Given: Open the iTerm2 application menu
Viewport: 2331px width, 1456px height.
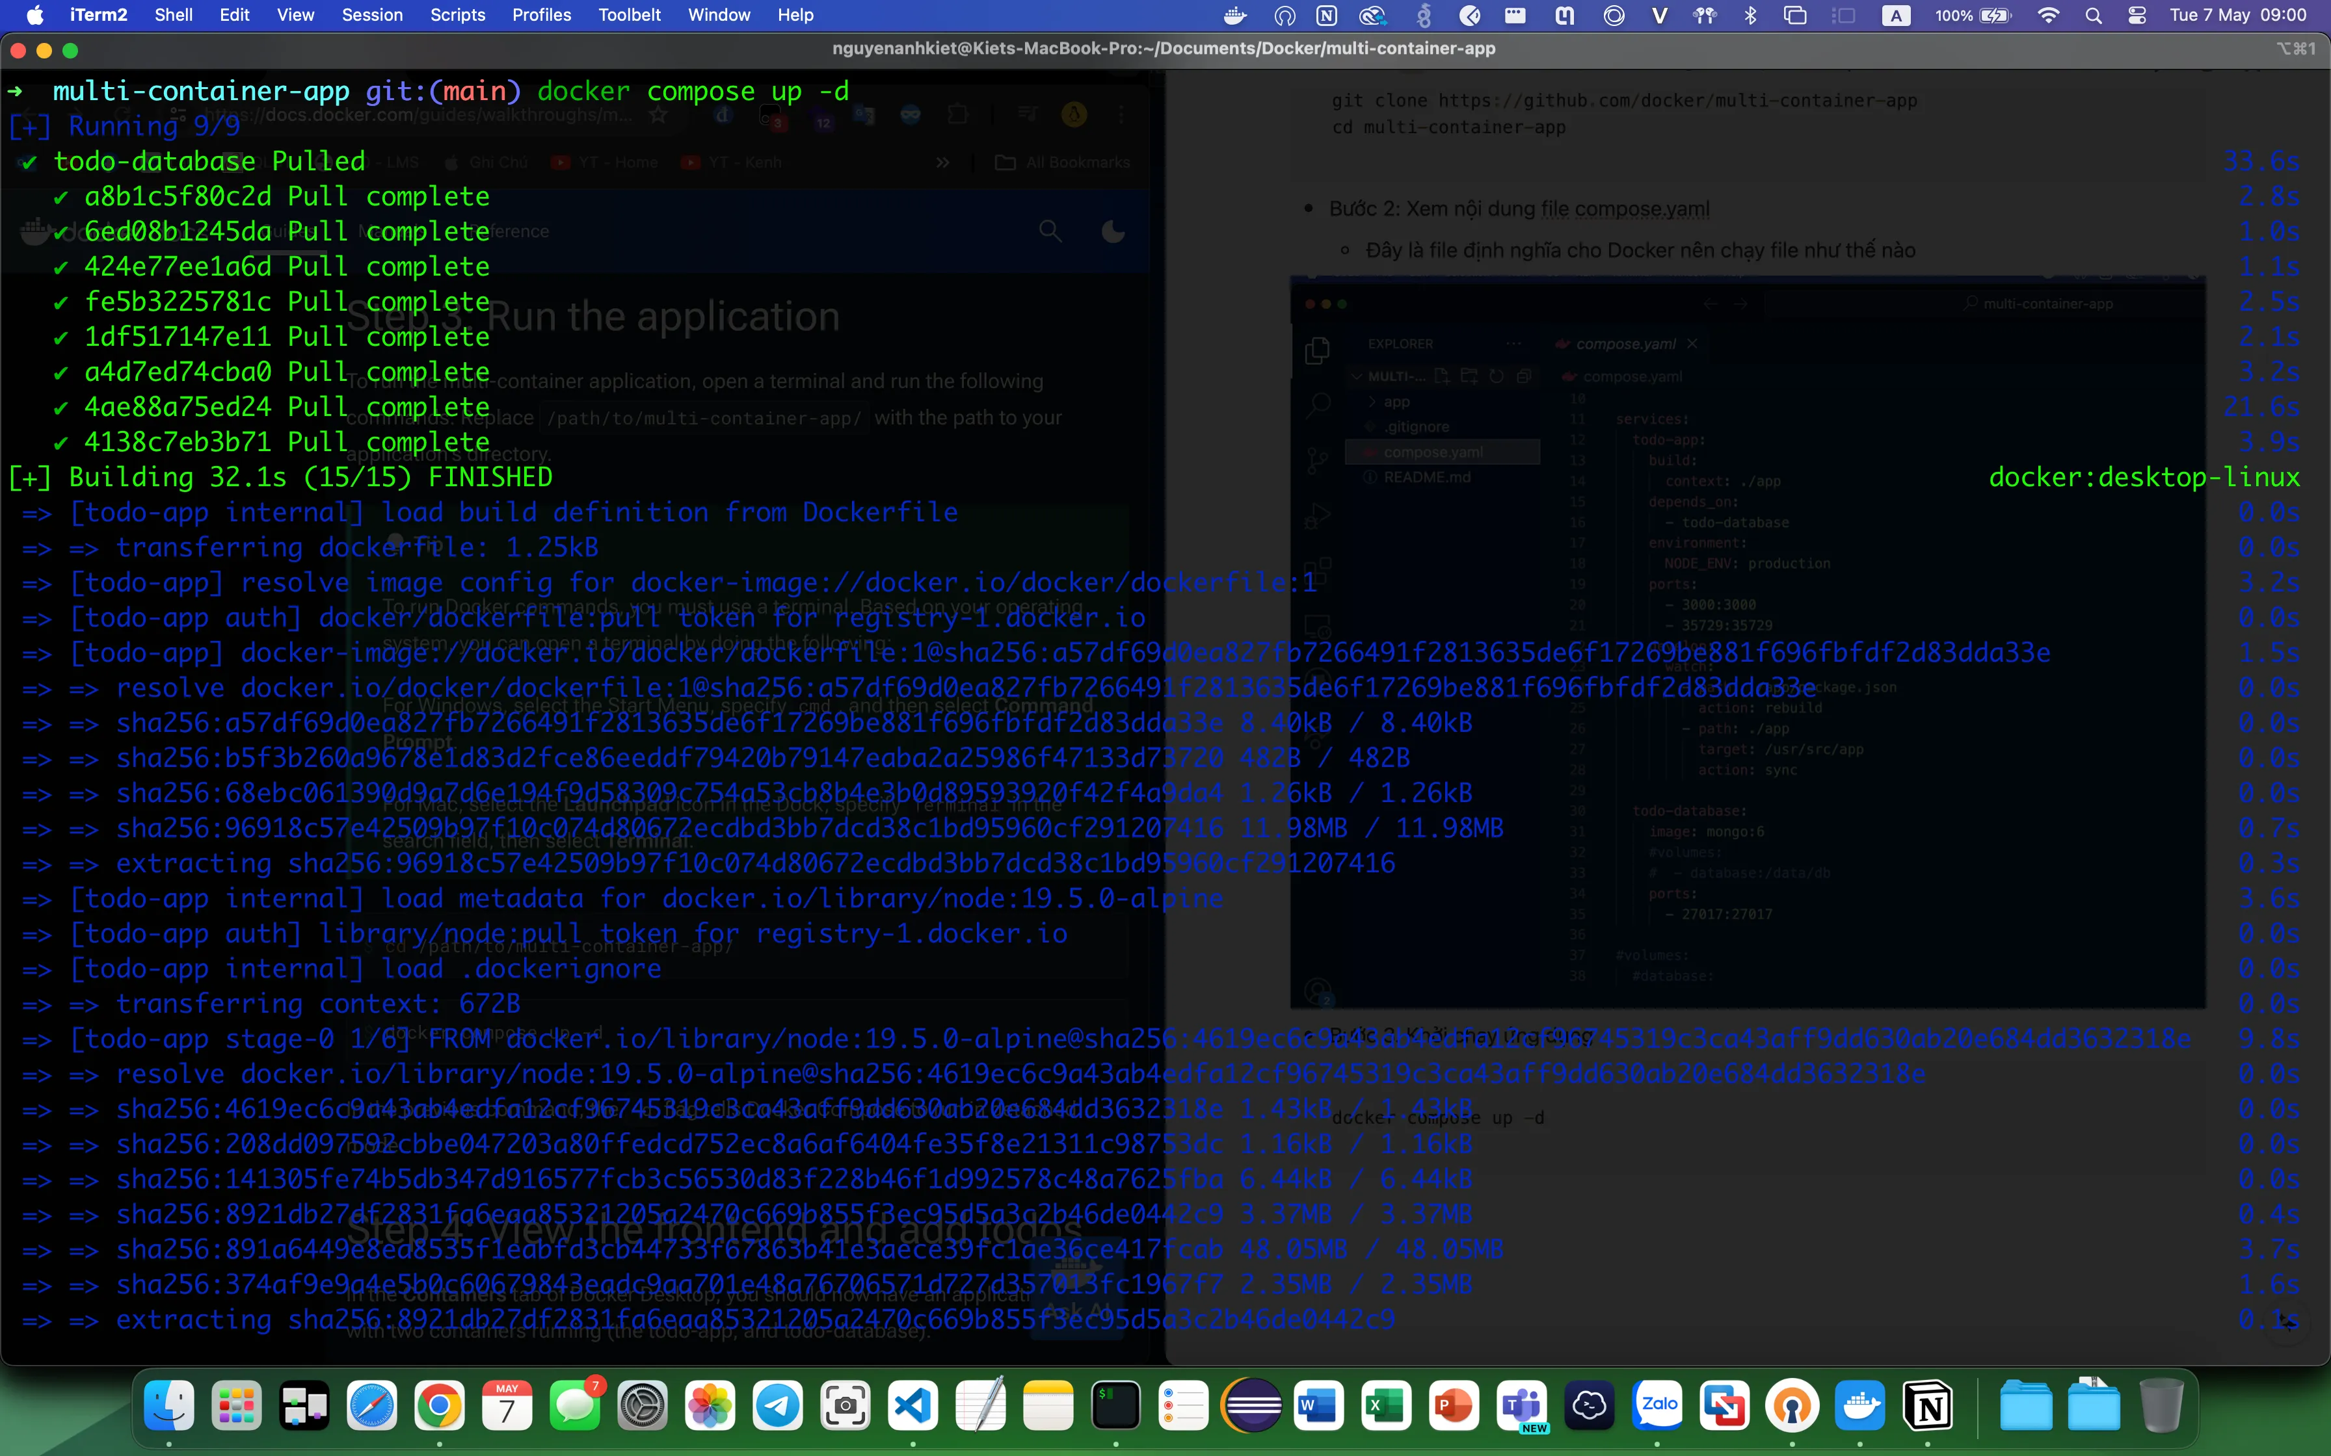Looking at the screenshot, I should [98, 16].
